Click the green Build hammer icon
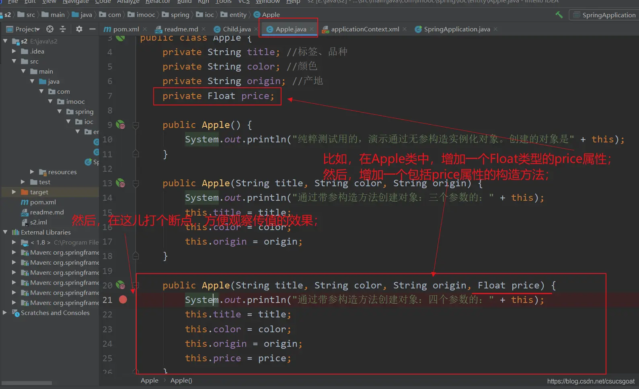 pyautogui.click(x=559, y=15)
